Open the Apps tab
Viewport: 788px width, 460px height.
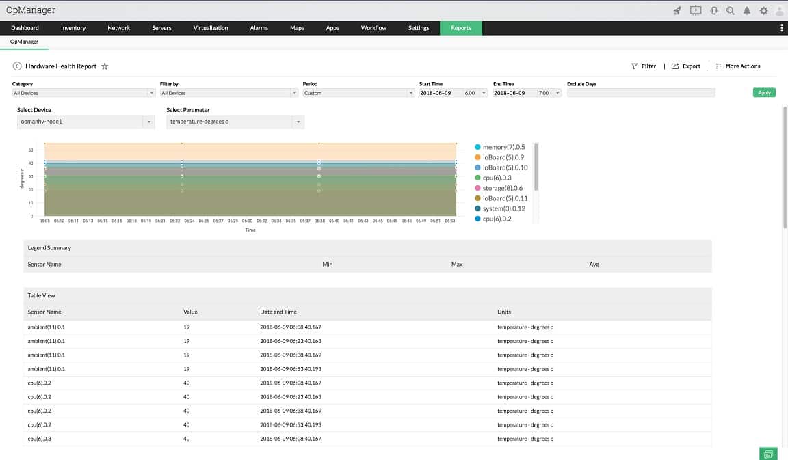332,28
